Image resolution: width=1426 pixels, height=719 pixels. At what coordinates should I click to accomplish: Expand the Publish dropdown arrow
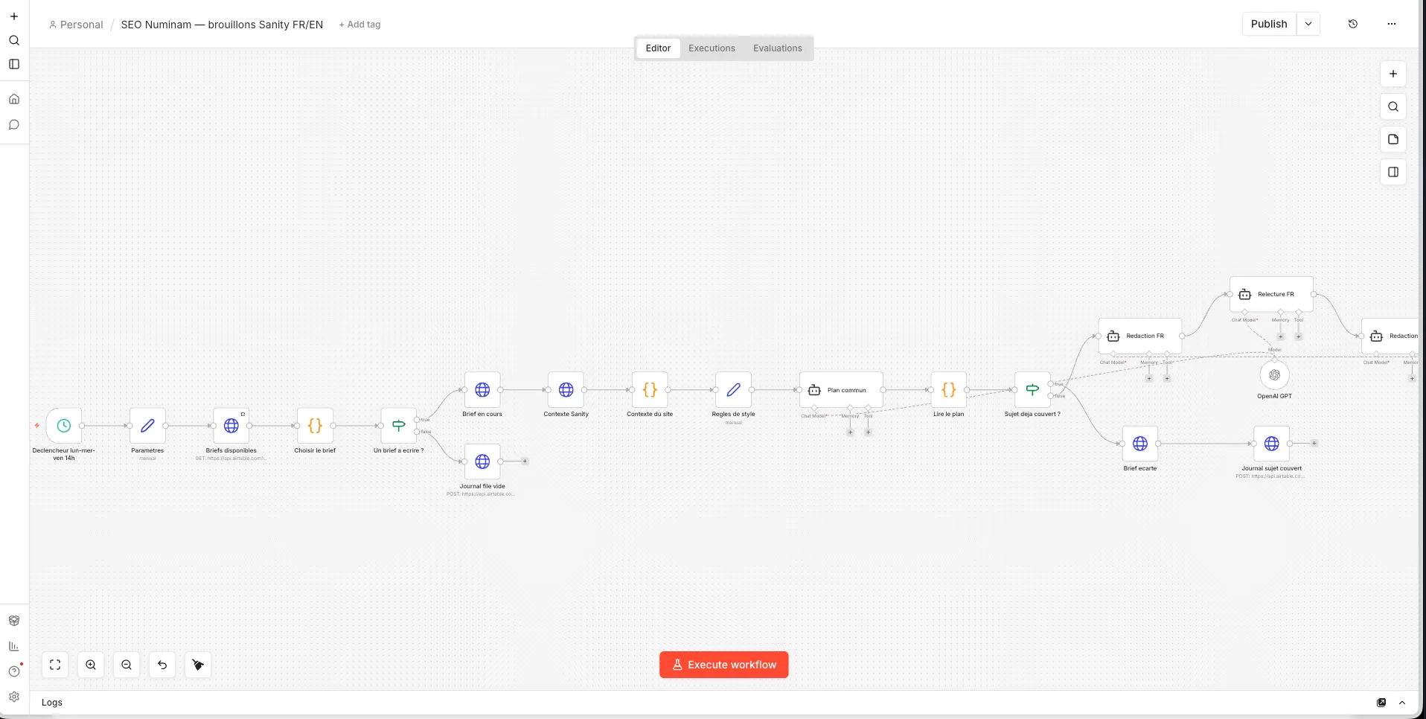tap(1308, 24)
